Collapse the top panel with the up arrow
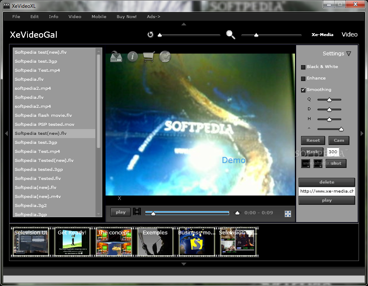Viewport: 368px width, 286px height. (x=184, y=24)
